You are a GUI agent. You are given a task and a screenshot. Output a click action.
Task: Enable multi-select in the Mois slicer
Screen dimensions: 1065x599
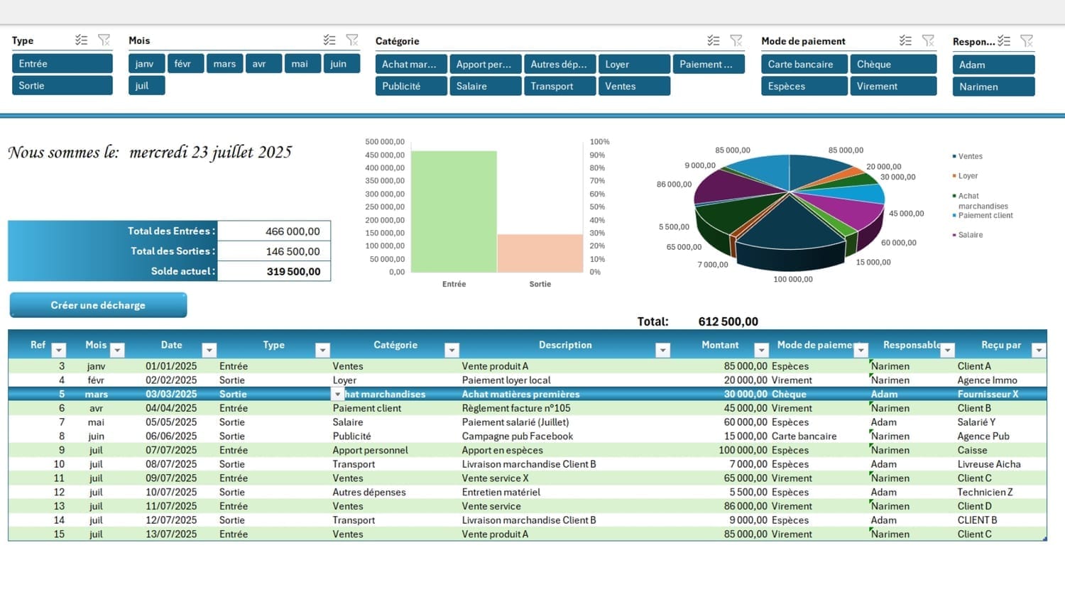coord(329,40)
